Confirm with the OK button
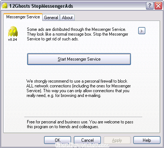 tap(57, 140)
